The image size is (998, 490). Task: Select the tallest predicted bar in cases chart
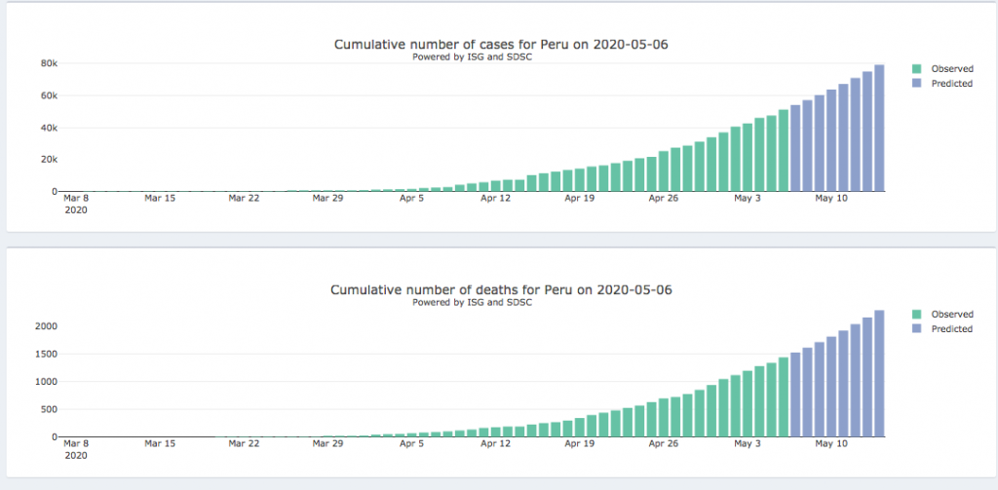(x=879, y=128)
